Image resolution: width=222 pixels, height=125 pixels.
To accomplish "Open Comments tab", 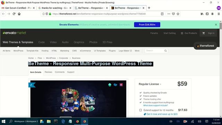I will 60,72.
